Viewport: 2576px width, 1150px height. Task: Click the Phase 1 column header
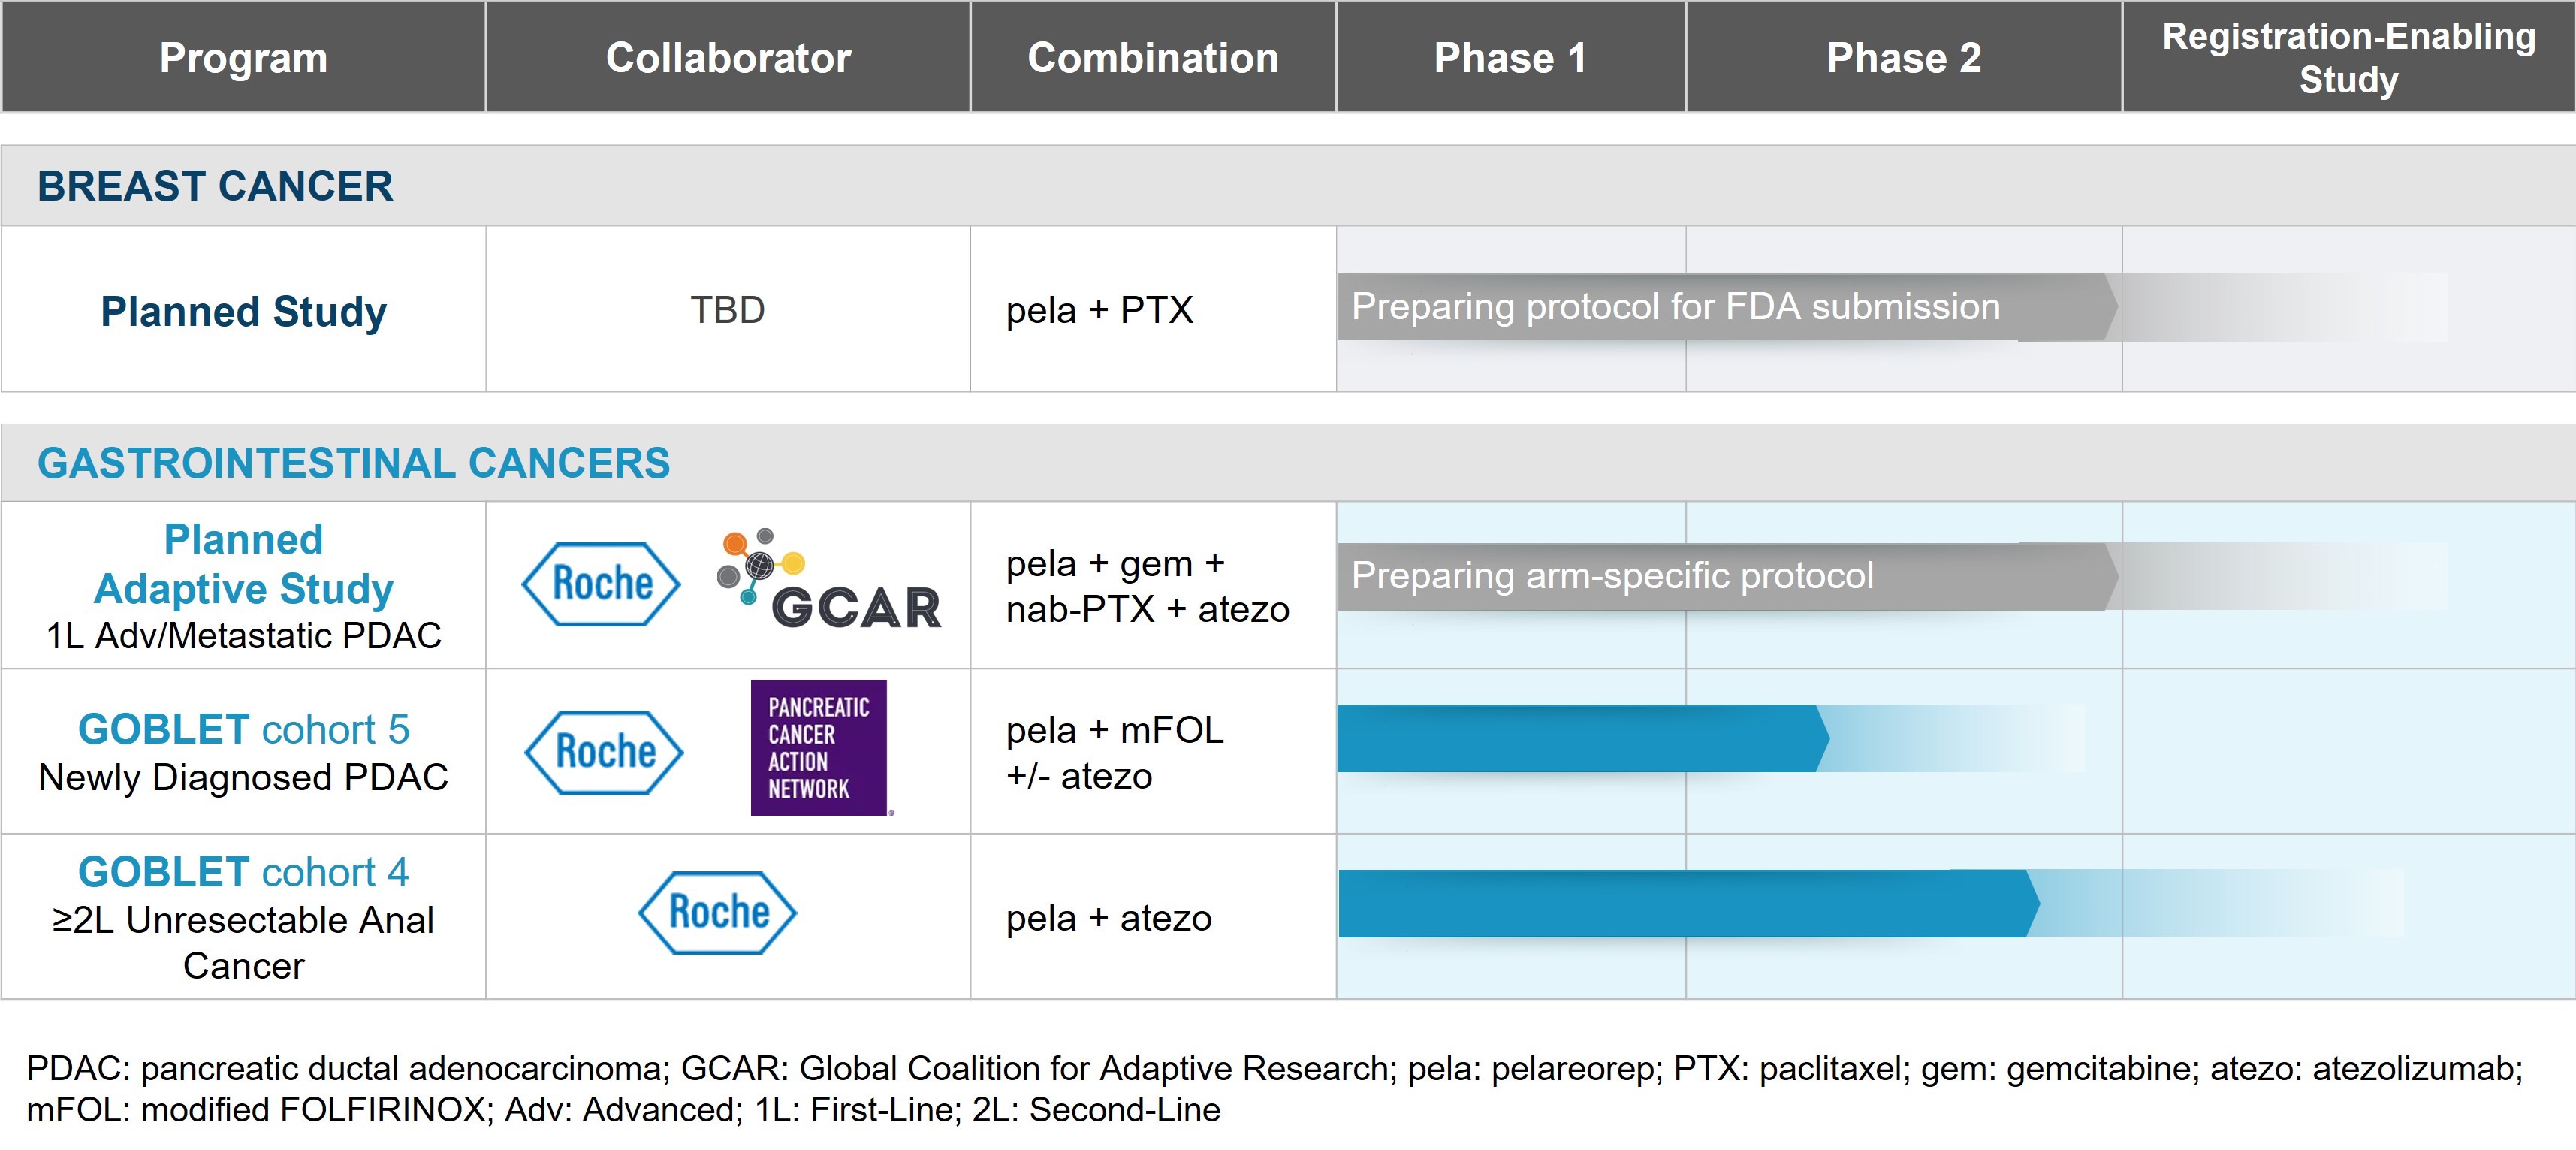coord(1510,58)
